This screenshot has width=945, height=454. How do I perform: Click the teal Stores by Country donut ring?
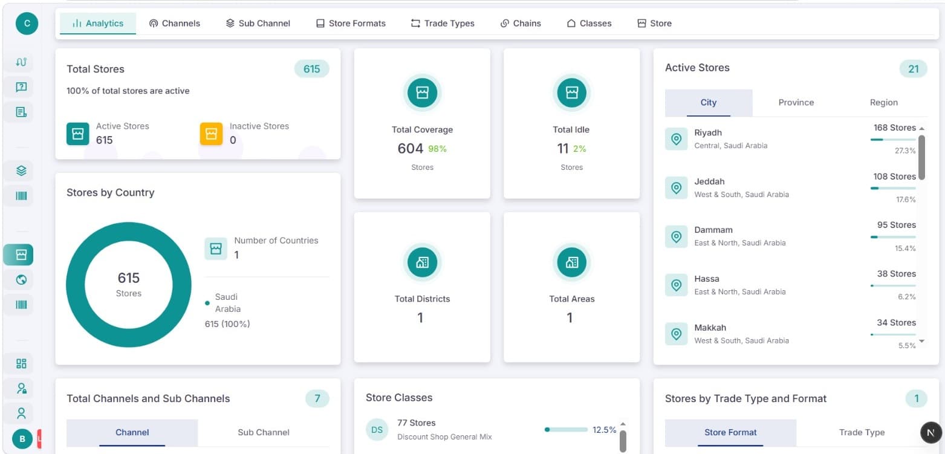(x=76, y=285)
